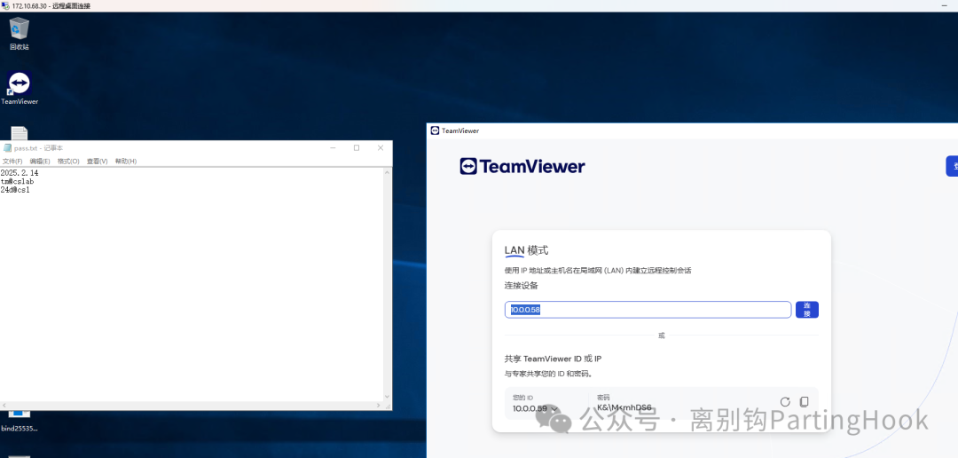Click the Notepad icon in pass.txt title bar
958x458 pixels.
[x=7, y=148]
